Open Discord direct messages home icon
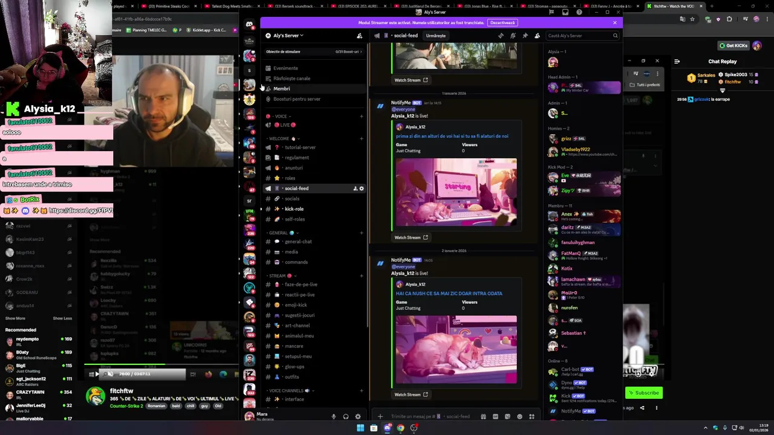The image size is (774, 435). click(x=249, y=24)
